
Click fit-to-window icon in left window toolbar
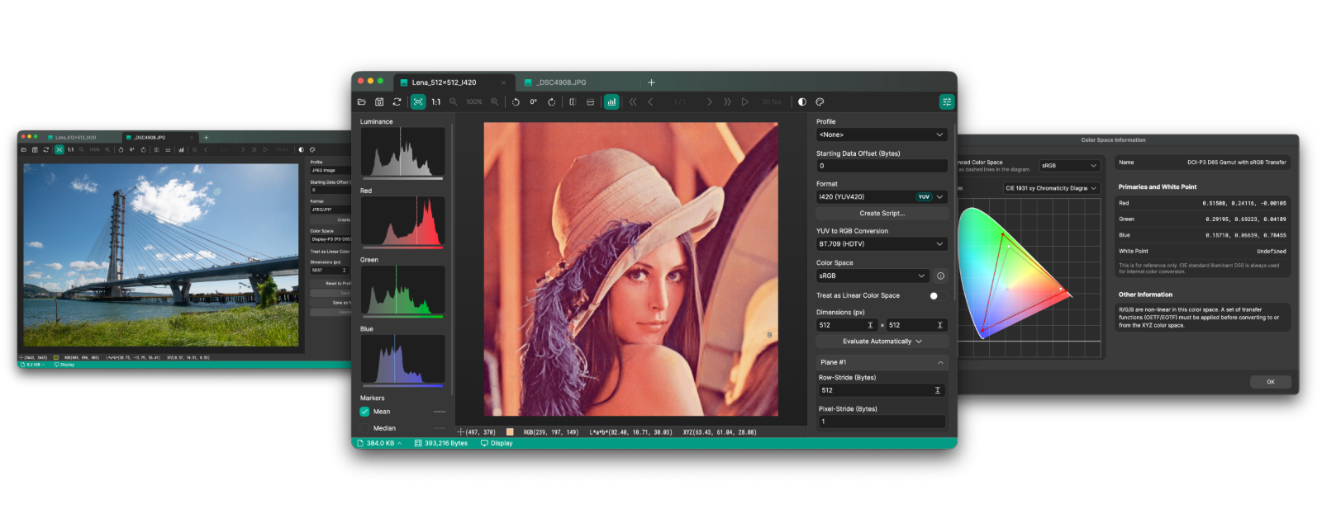click(x=59, y=150)
